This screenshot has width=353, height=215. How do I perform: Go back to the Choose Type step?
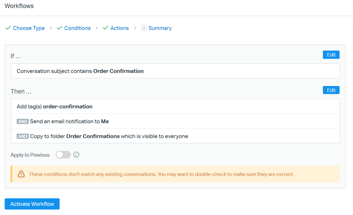[x=28, y=28]
